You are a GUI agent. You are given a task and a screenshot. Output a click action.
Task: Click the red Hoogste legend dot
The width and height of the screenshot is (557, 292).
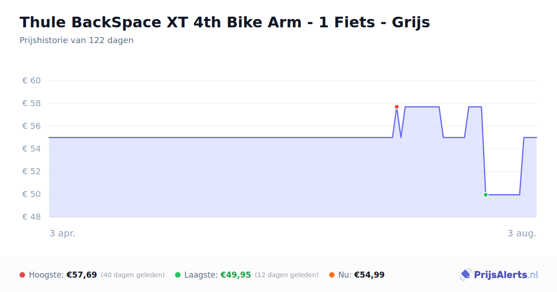[22, 275]
